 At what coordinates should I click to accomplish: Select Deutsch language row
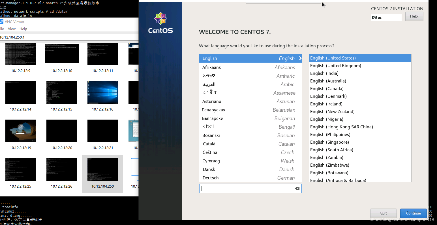pyautogui.click(x=250, y=178)
